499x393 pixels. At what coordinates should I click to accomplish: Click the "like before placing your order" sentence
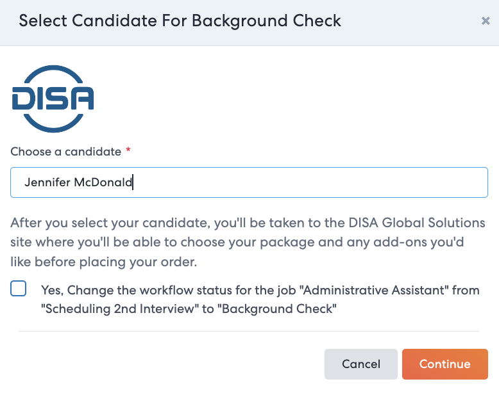pyautogui.click(x=104, y=262)
